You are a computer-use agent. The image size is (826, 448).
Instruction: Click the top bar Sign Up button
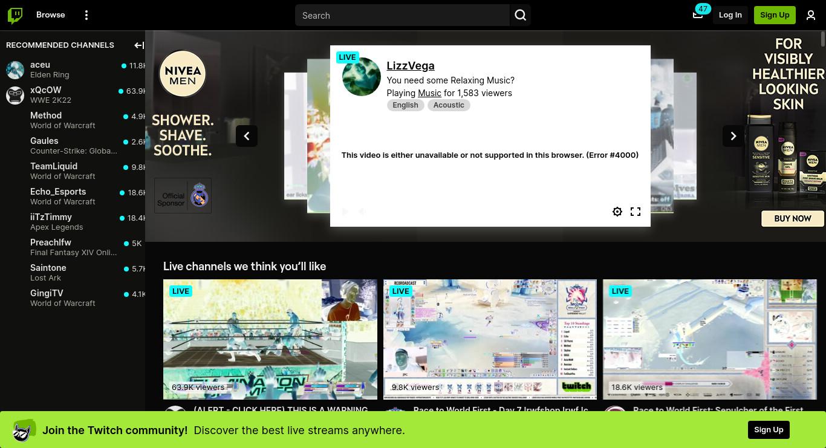pyautogui.click(x=775, y=15)
